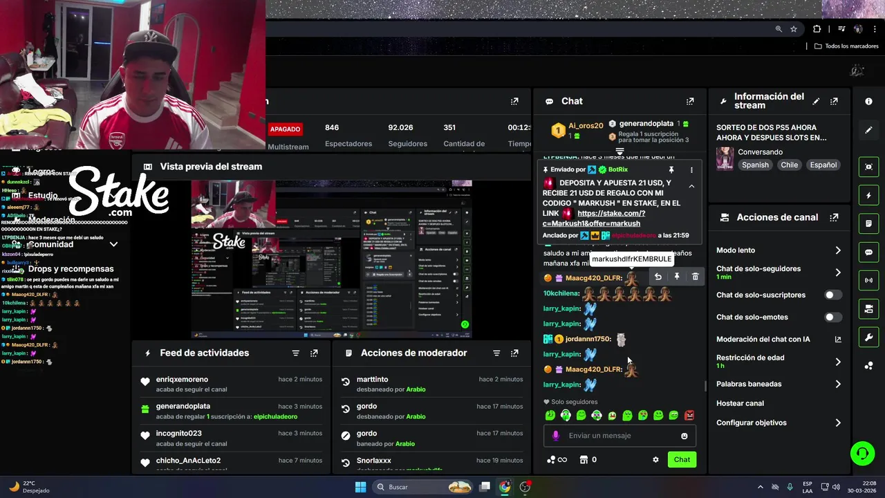Open info icon in right sidebar

click(868, 101)
